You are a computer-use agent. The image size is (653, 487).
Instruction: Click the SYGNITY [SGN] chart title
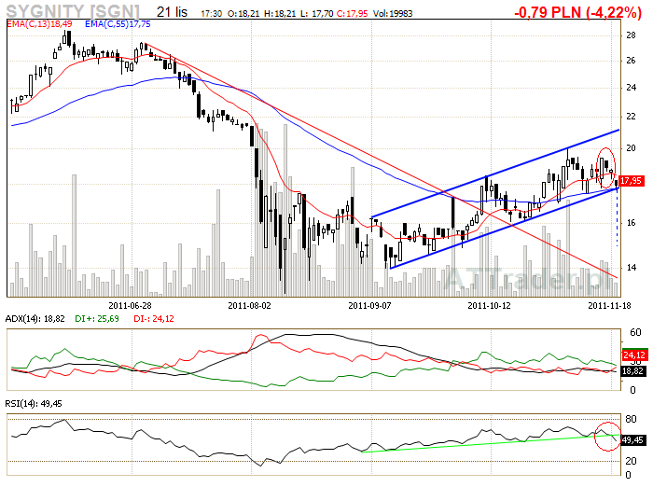coord(73,11)
